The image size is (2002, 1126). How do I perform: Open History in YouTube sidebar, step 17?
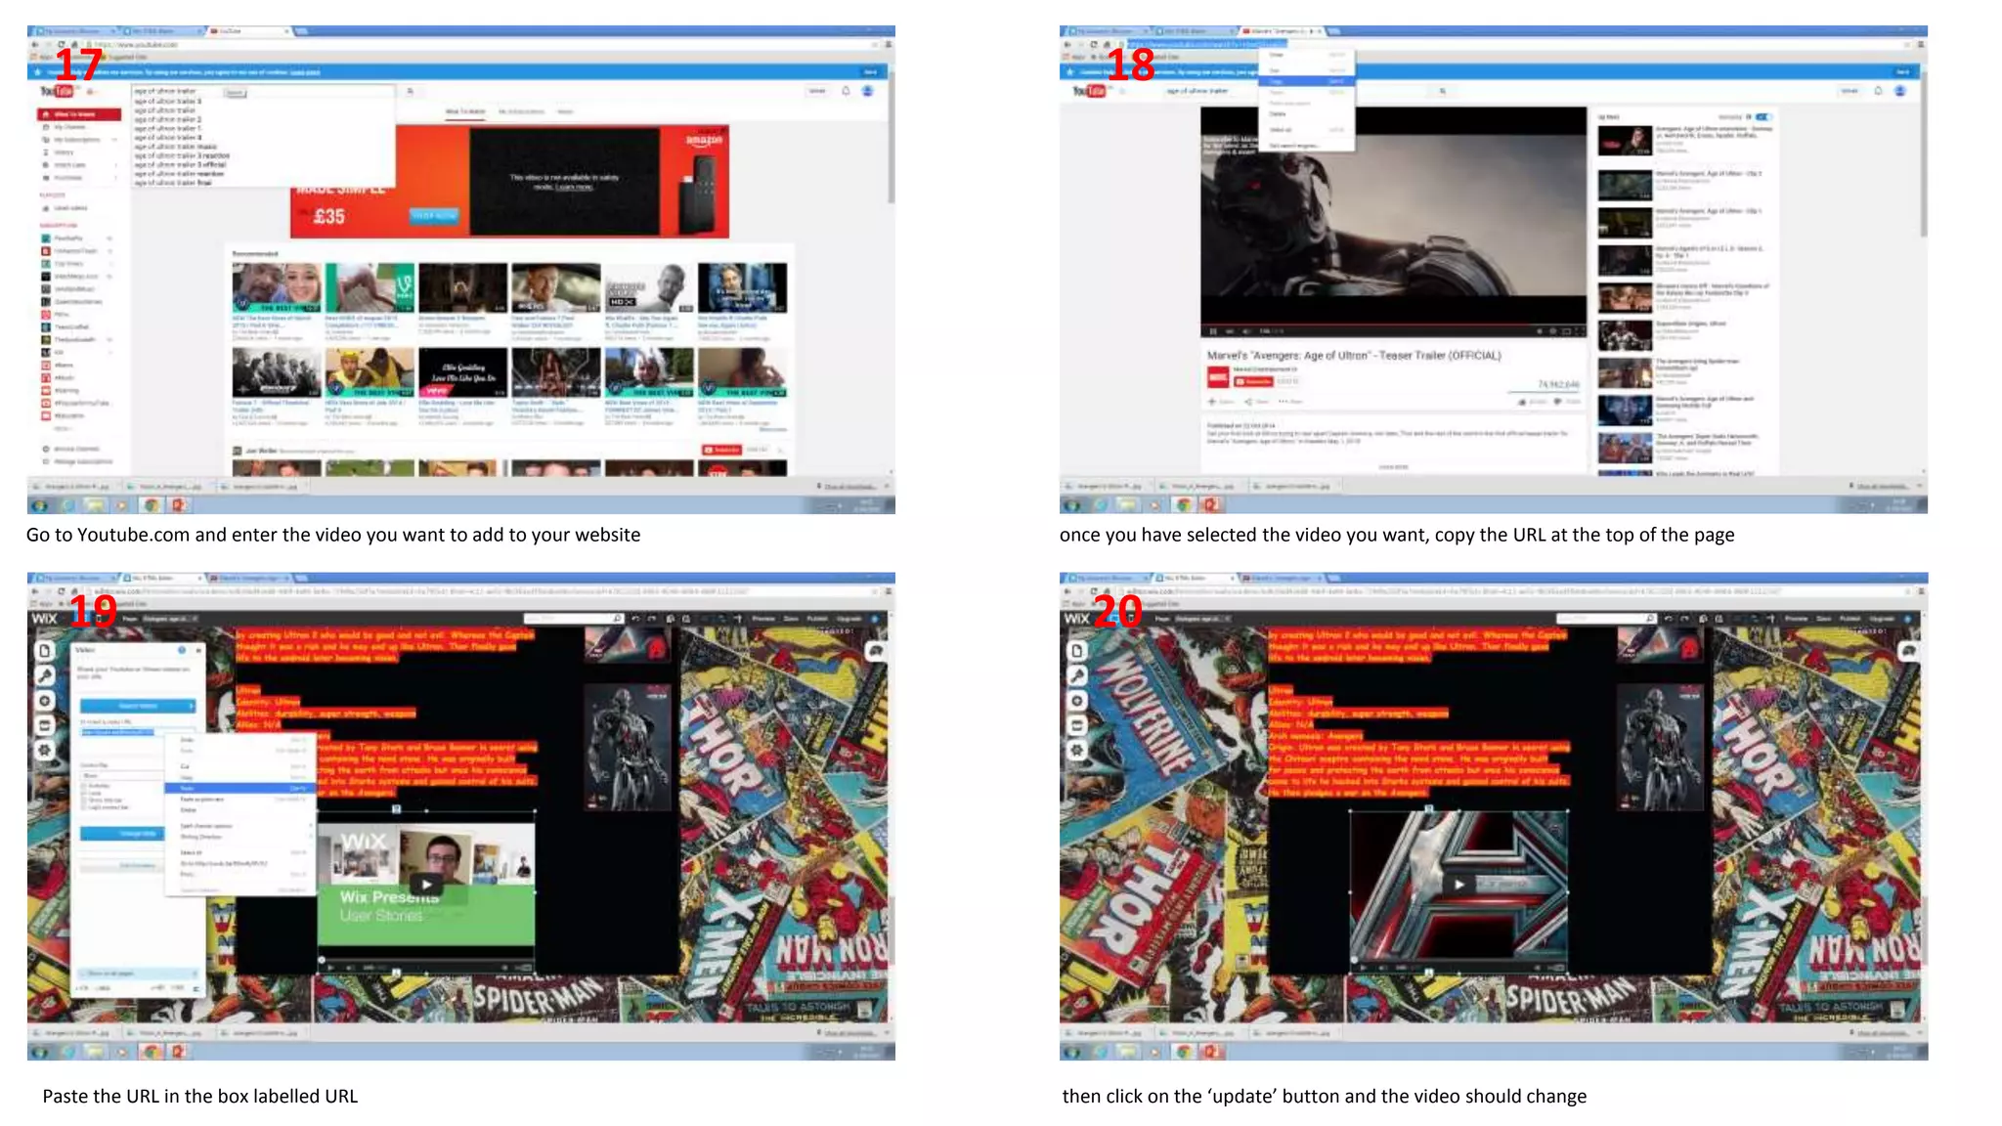[65, 152]
